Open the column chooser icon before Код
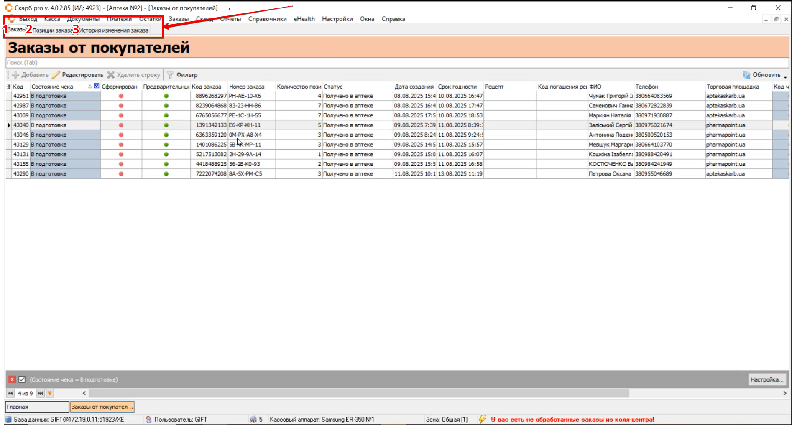This screenshot has height=425, width=792. pos(9,87)
